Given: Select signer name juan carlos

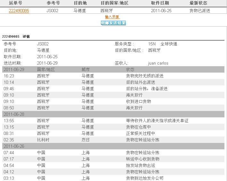Looking at the screenshot, I should point(158,63).
